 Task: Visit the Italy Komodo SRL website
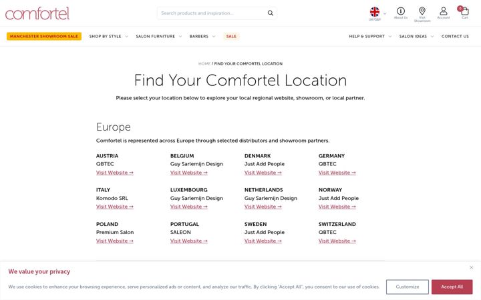pos(115,207)
